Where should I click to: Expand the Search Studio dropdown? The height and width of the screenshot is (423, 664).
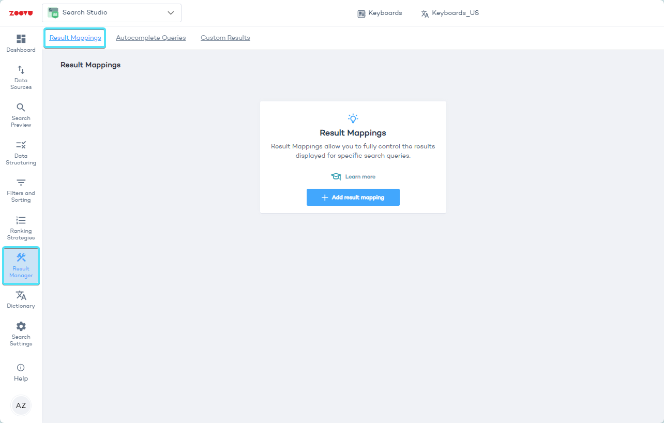[111, 13]
